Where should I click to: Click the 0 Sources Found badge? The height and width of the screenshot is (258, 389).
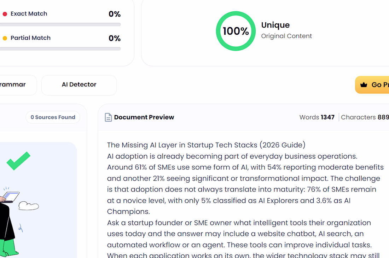tap(53, 117)
